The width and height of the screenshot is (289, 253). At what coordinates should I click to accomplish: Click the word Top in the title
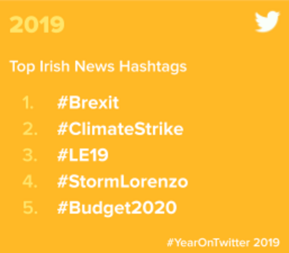(22, 67)
